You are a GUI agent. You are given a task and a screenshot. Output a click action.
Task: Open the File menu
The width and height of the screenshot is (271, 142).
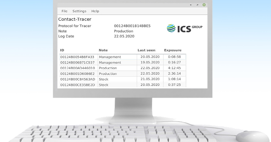click(x=64, y=11)
